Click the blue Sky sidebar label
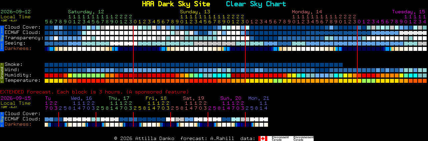Screen dimensions: 428x141 pyautogui.click(x=2, y=38)
